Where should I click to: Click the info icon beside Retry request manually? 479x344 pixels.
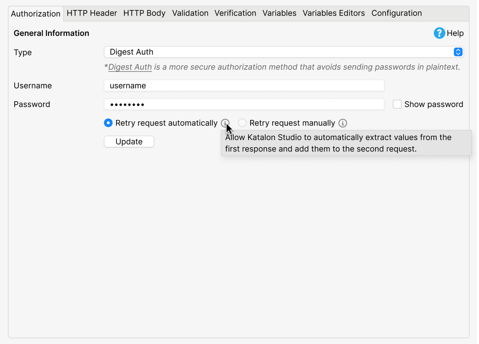(x=342, y=123)
